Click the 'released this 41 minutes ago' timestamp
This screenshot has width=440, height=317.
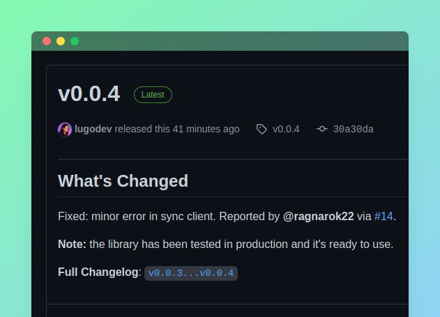point(177,129)
